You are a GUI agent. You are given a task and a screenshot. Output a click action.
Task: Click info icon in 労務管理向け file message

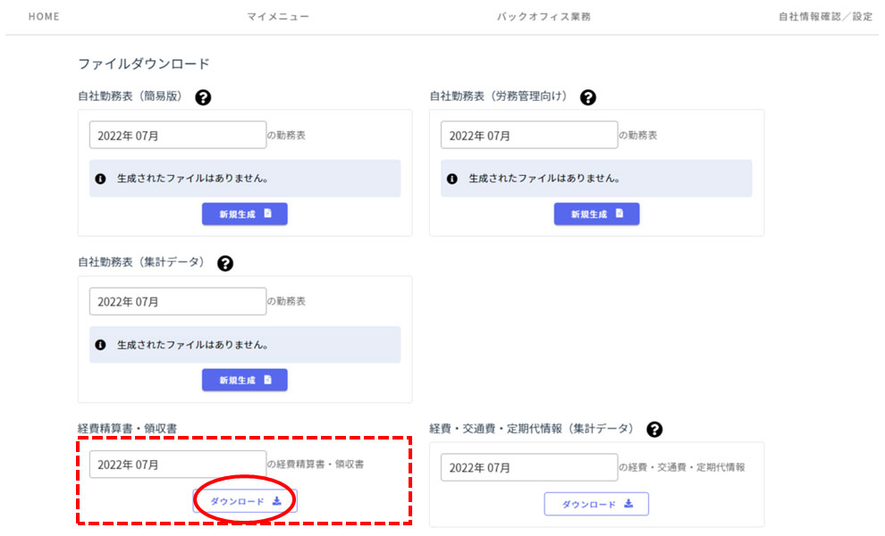click(452, 179)
